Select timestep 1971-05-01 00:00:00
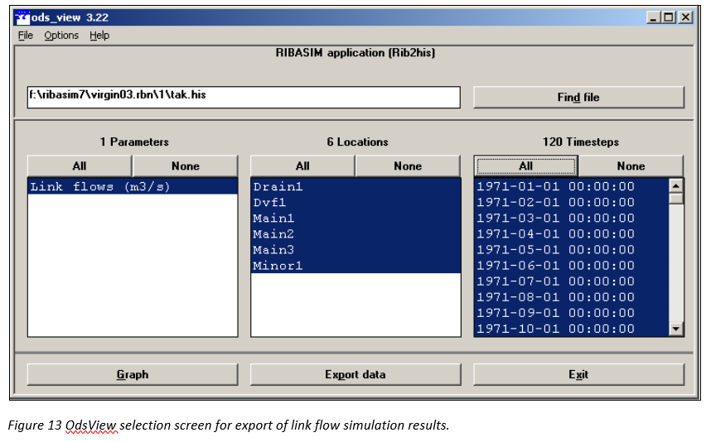Screen dimensions: 711x442 click(571, 250)
